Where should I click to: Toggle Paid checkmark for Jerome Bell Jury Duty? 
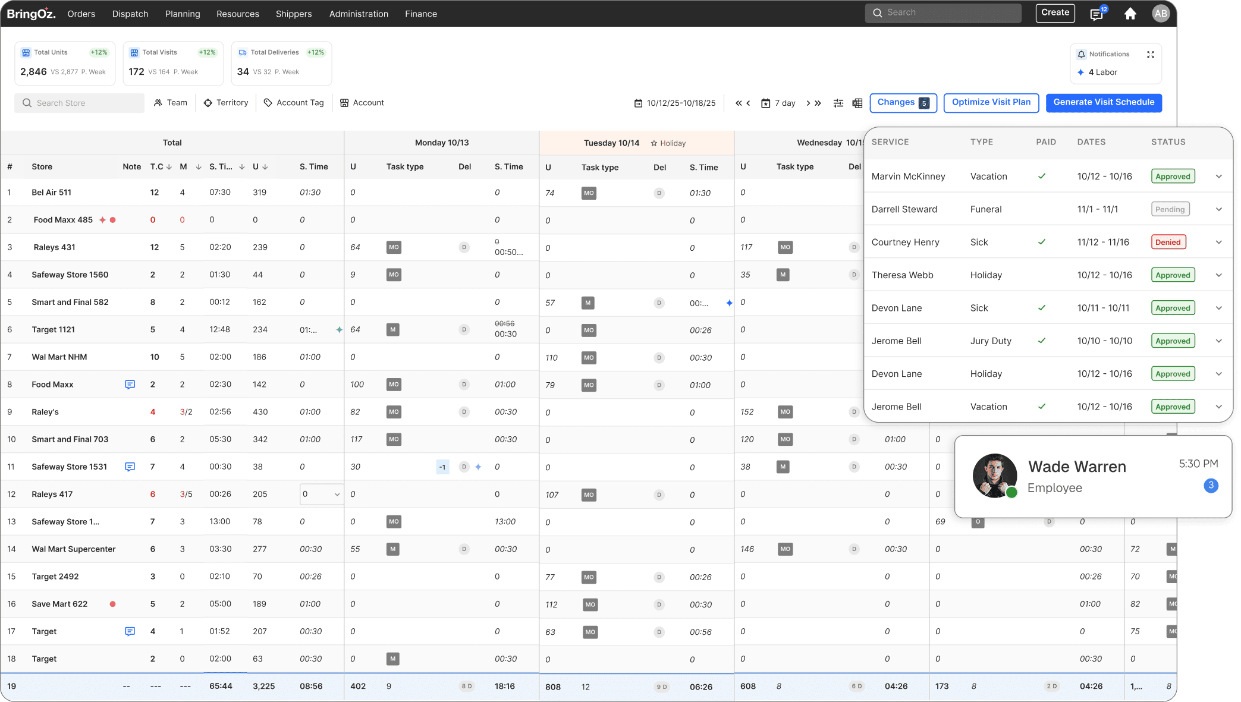point(1042,341)
